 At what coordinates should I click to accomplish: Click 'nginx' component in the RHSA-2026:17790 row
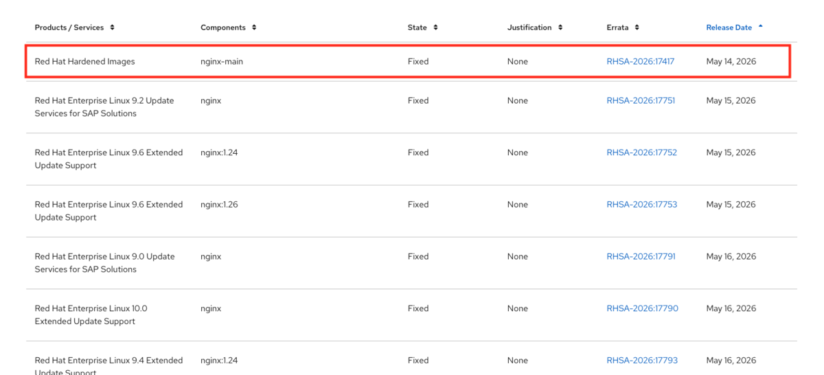pos(211,308)
